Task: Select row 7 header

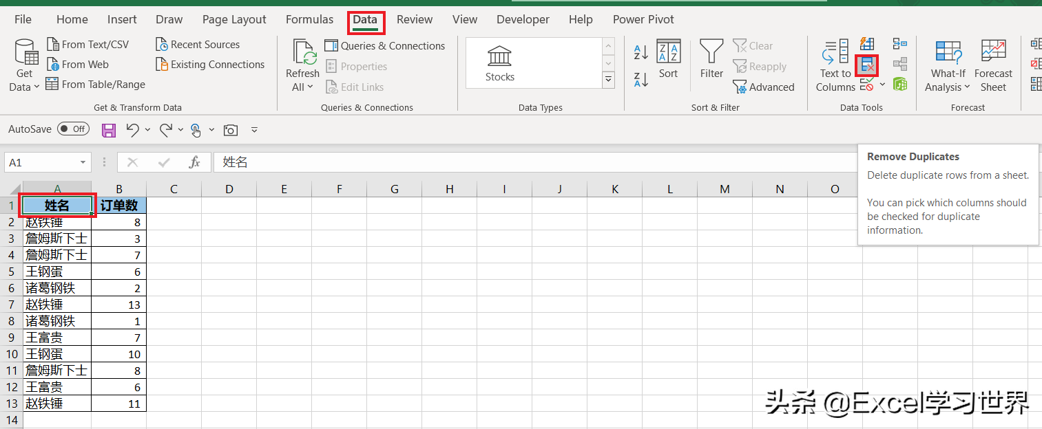Action: [x=11, y=305]
